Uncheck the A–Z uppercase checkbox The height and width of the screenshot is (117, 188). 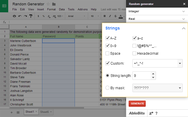point(108,38)
